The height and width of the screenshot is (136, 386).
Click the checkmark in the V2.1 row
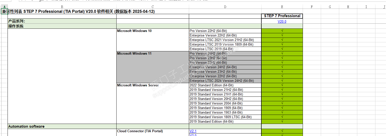[282, 131]
